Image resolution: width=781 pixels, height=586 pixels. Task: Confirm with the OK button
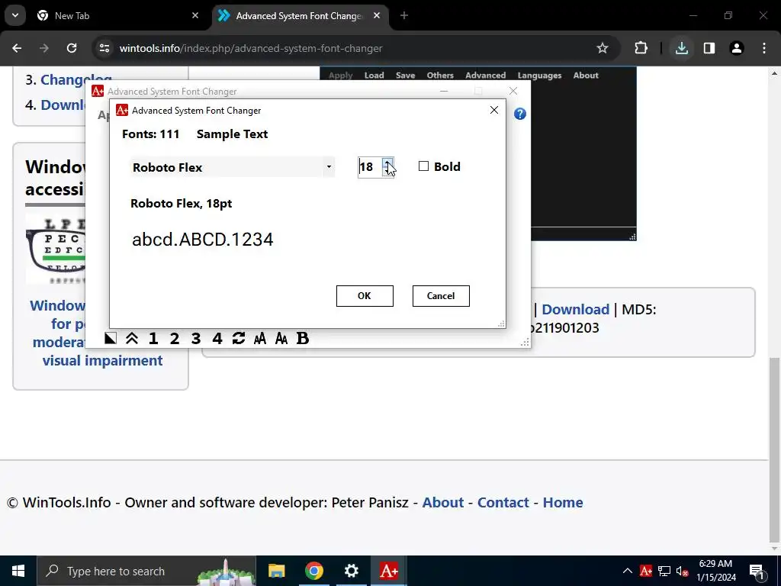(365, 296)
